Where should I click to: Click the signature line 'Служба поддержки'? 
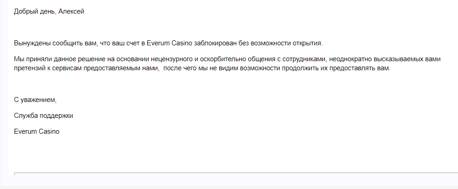coord(43,116)
